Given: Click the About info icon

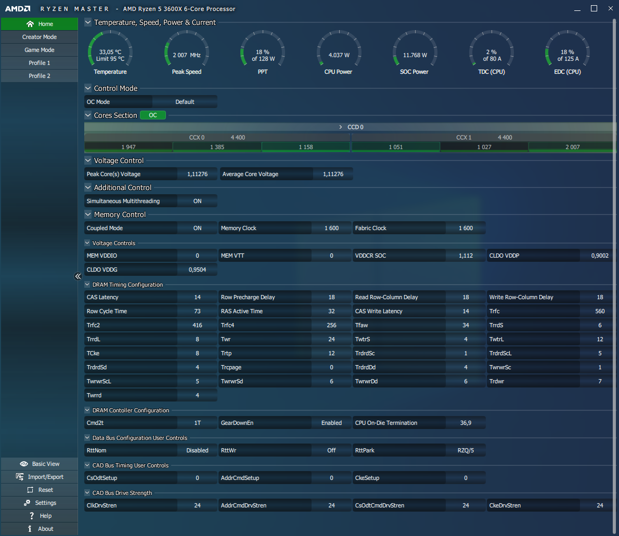Looking at the screenshot, I should [30, 529].
